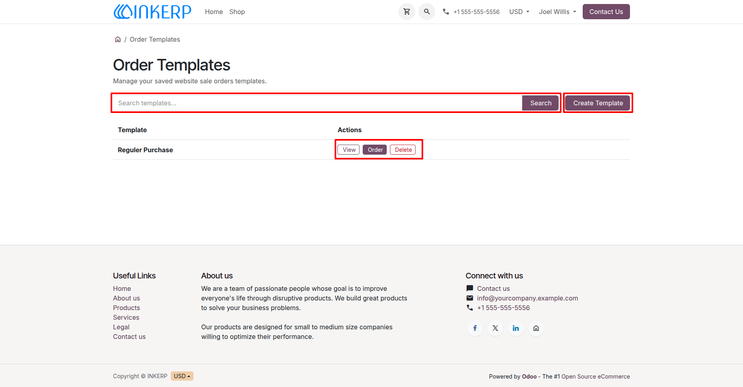The width and height of the screenshot is (743, 387).
Task: Open the shopping cart icon
Action: point(407,12)
